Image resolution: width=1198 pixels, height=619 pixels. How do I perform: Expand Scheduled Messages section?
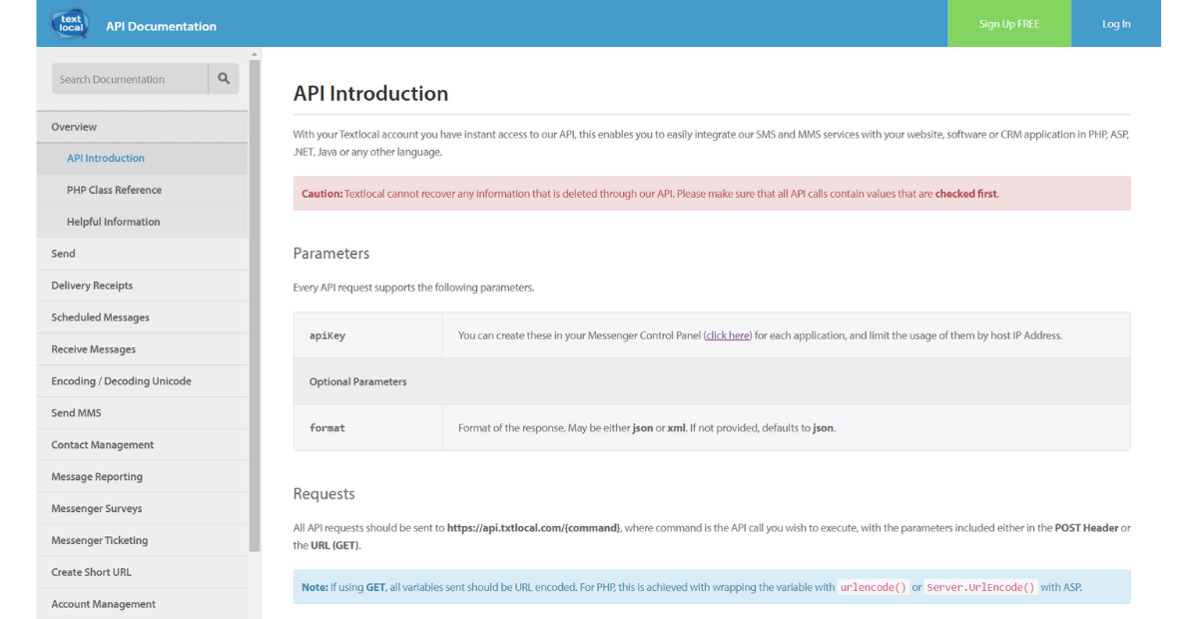tap(142, 317)
